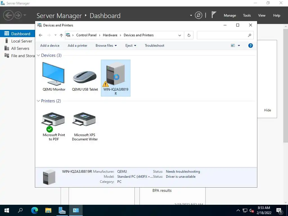Open the Server Manager Manage menu

230,15
